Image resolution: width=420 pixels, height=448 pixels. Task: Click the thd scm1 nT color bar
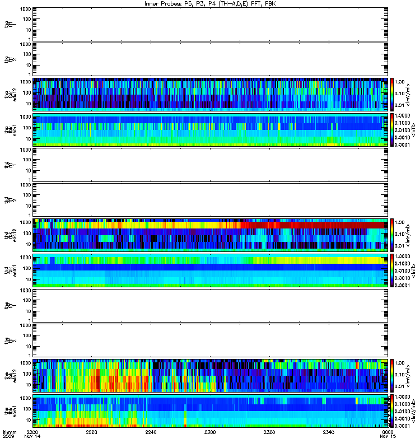(392, 270)
